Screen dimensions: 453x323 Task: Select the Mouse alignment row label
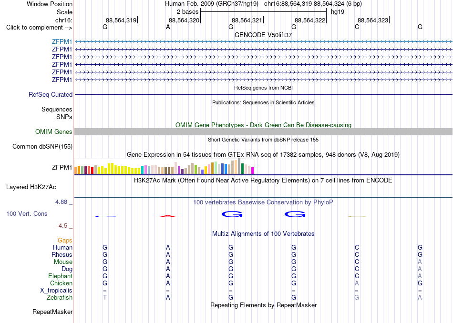click(x=63, y=262)
